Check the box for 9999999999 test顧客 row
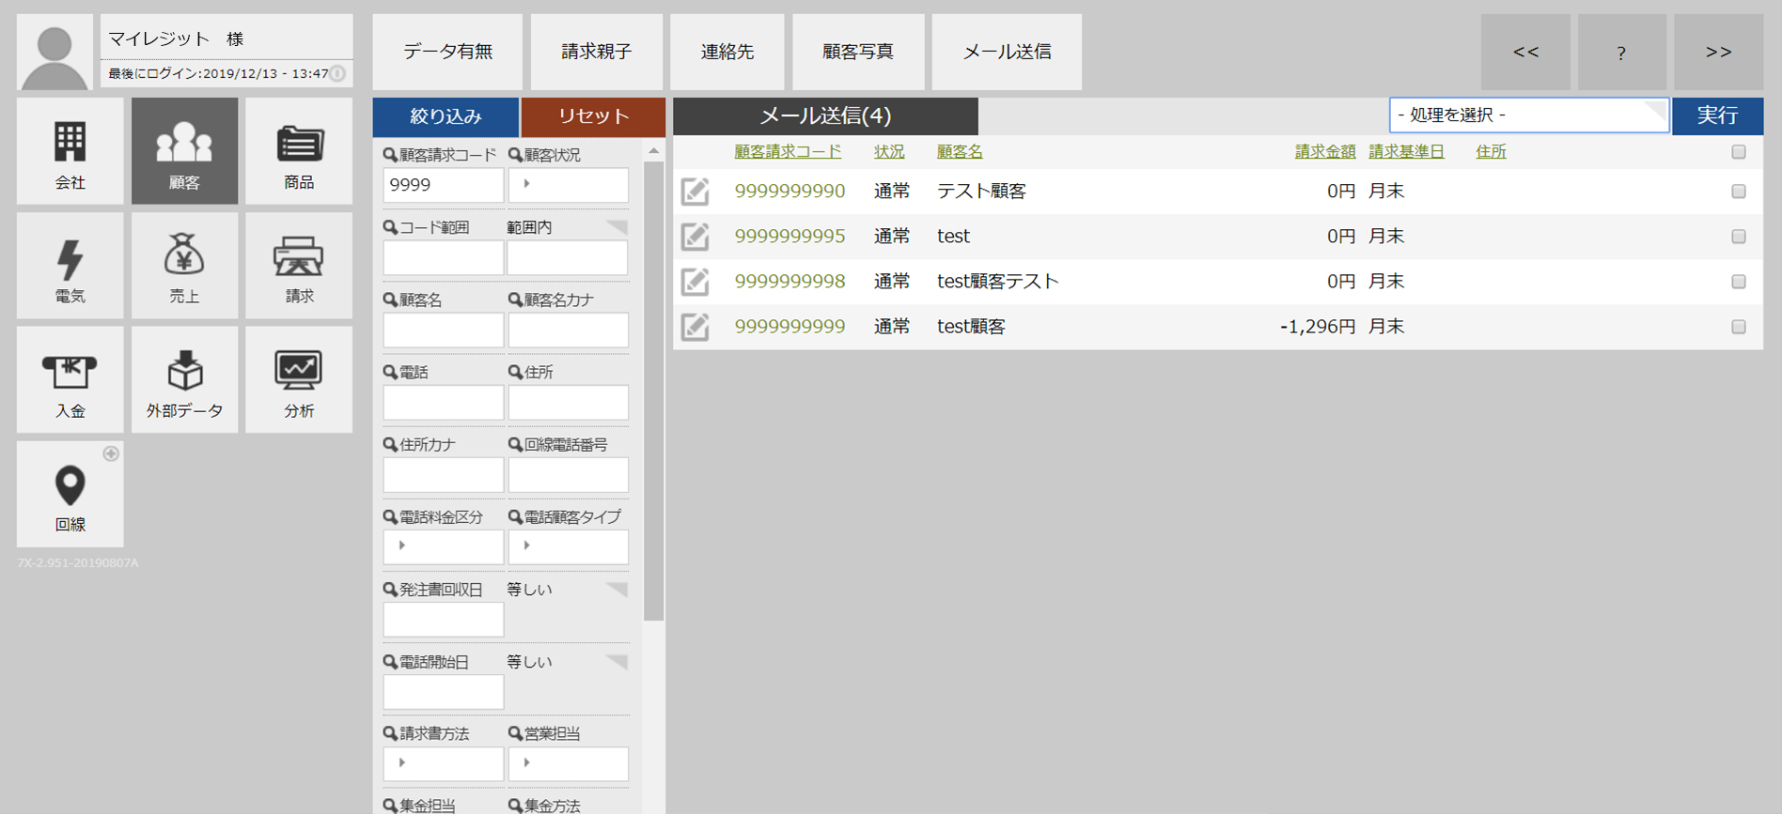Viewport: 1782px width, 814px height. (1739, 327)
